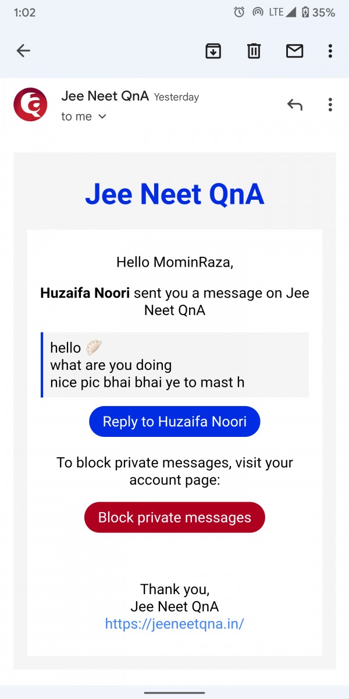
Task: Open the jeeneetqna.in link
Action: (x=174, y=624)
